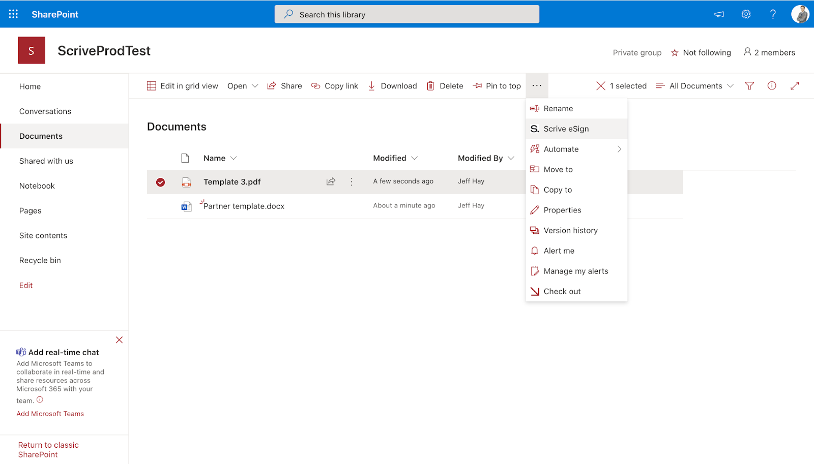Open Template 3.pdf row actions dots
This screenshot has height=464, width=814.
point(352,181)
